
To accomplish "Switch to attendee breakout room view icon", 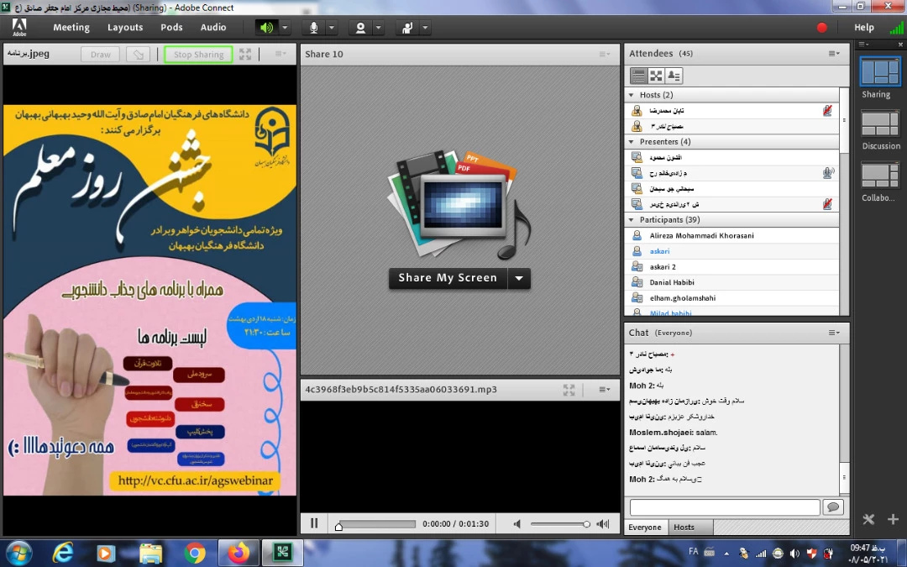I will pos(656,76).
